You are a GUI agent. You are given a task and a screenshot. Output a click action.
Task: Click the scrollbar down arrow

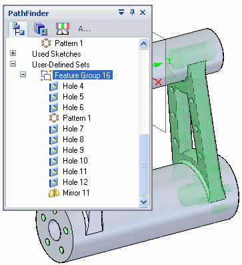point(143,202)
